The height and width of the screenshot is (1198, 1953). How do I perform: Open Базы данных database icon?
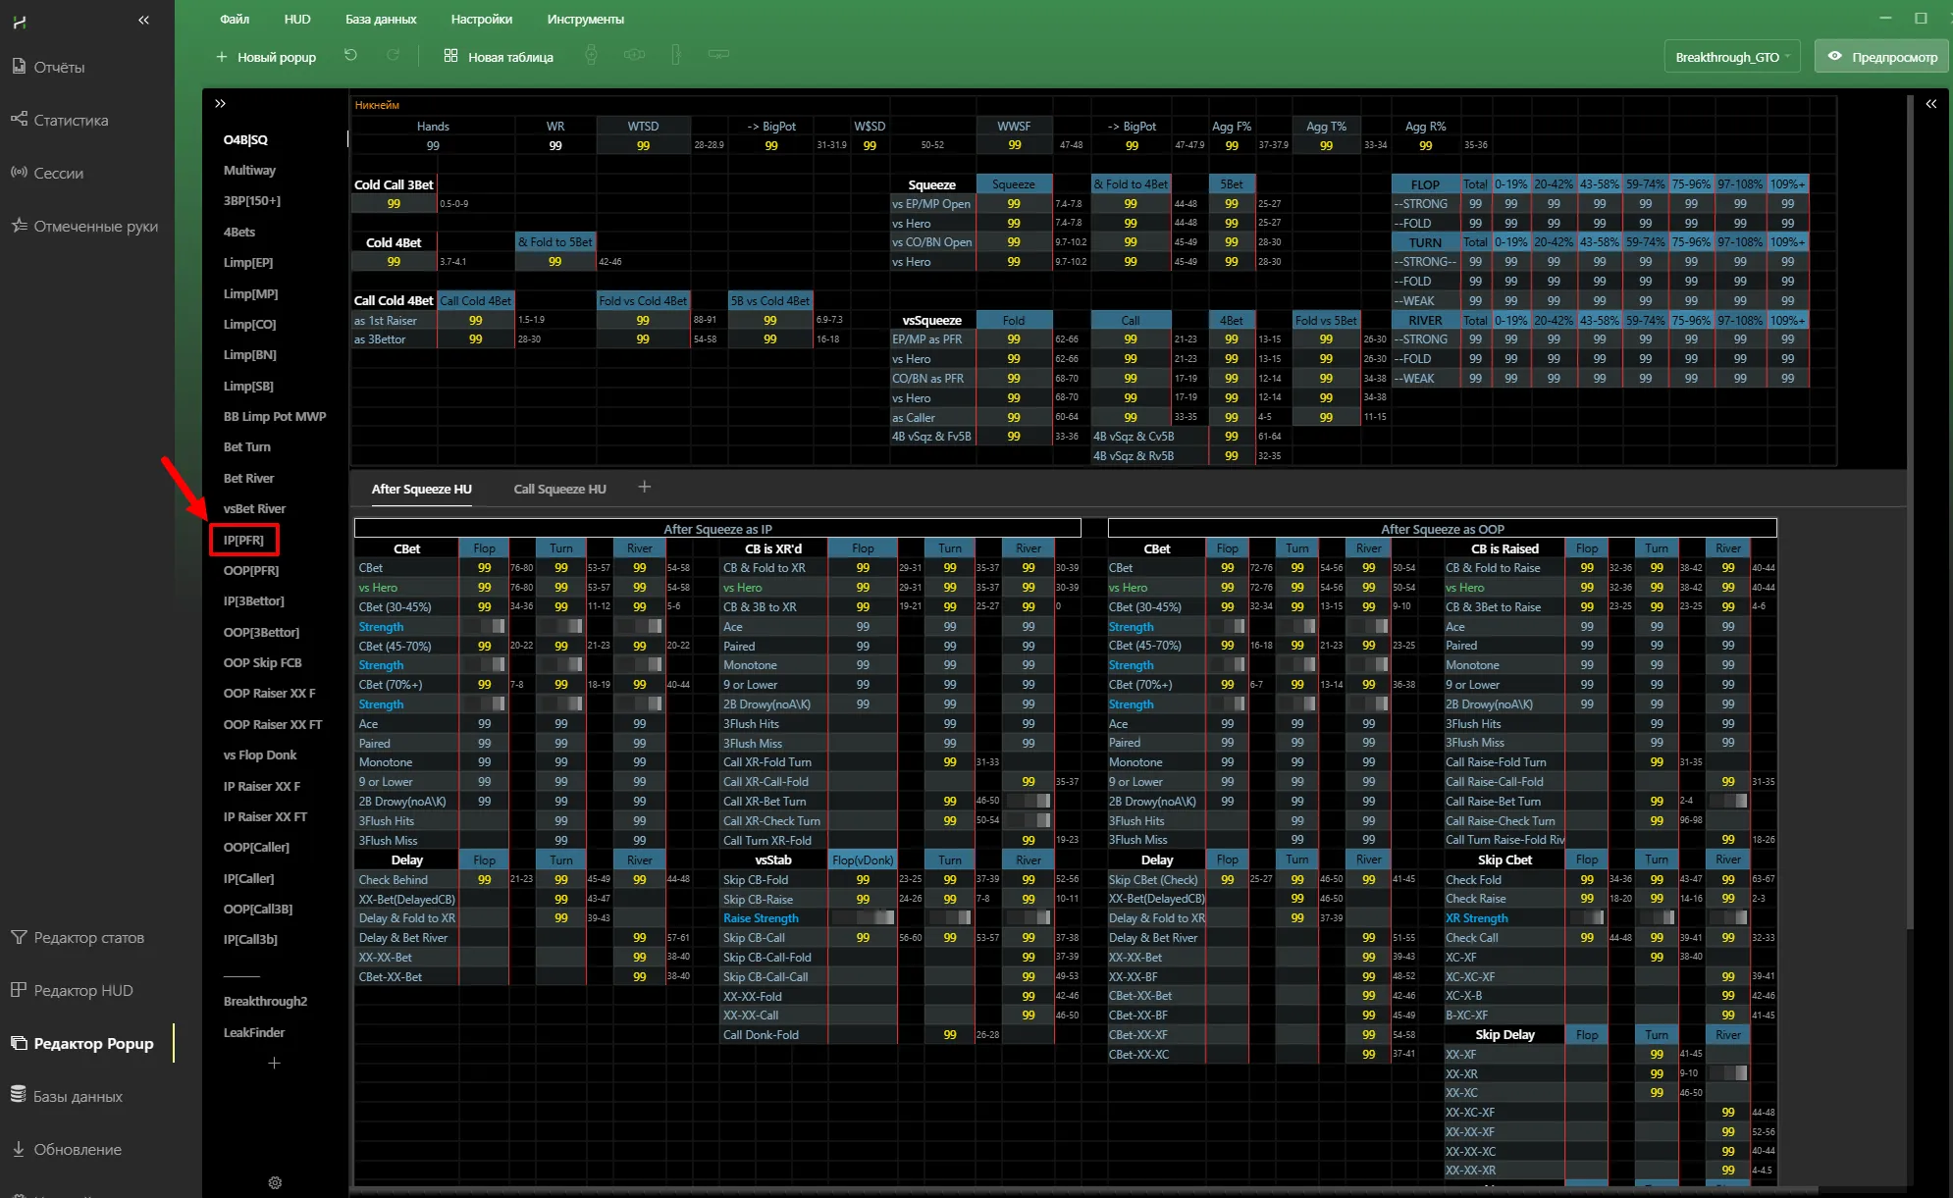click(x=19, y=1096)
